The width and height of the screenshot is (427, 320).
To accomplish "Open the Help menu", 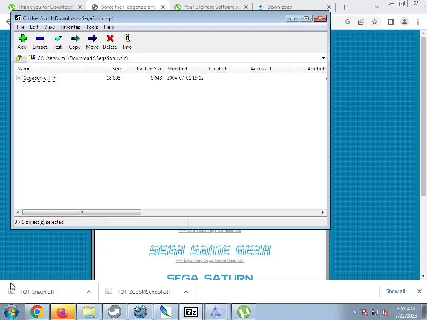I will click(109, 27).
